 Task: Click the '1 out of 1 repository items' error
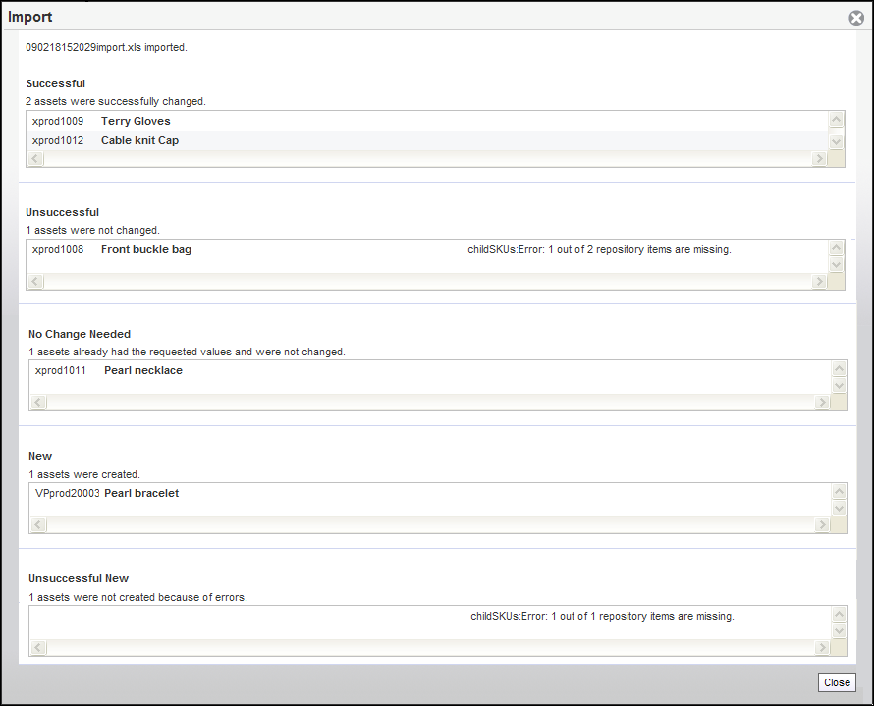coord(603,616)
